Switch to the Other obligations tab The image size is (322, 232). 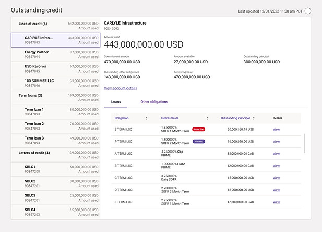[x=154, y=102]
